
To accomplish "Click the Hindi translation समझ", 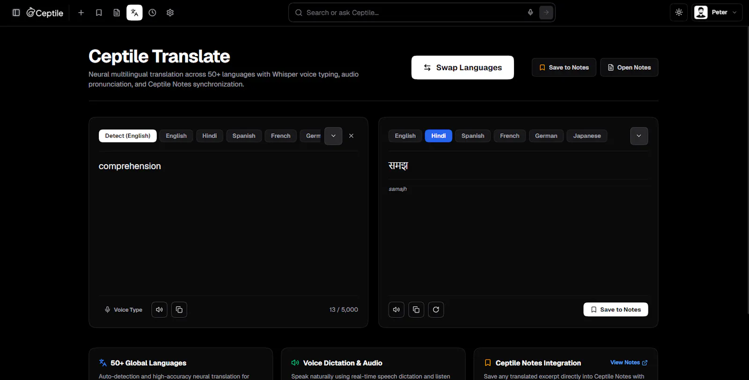I will 398,165.
